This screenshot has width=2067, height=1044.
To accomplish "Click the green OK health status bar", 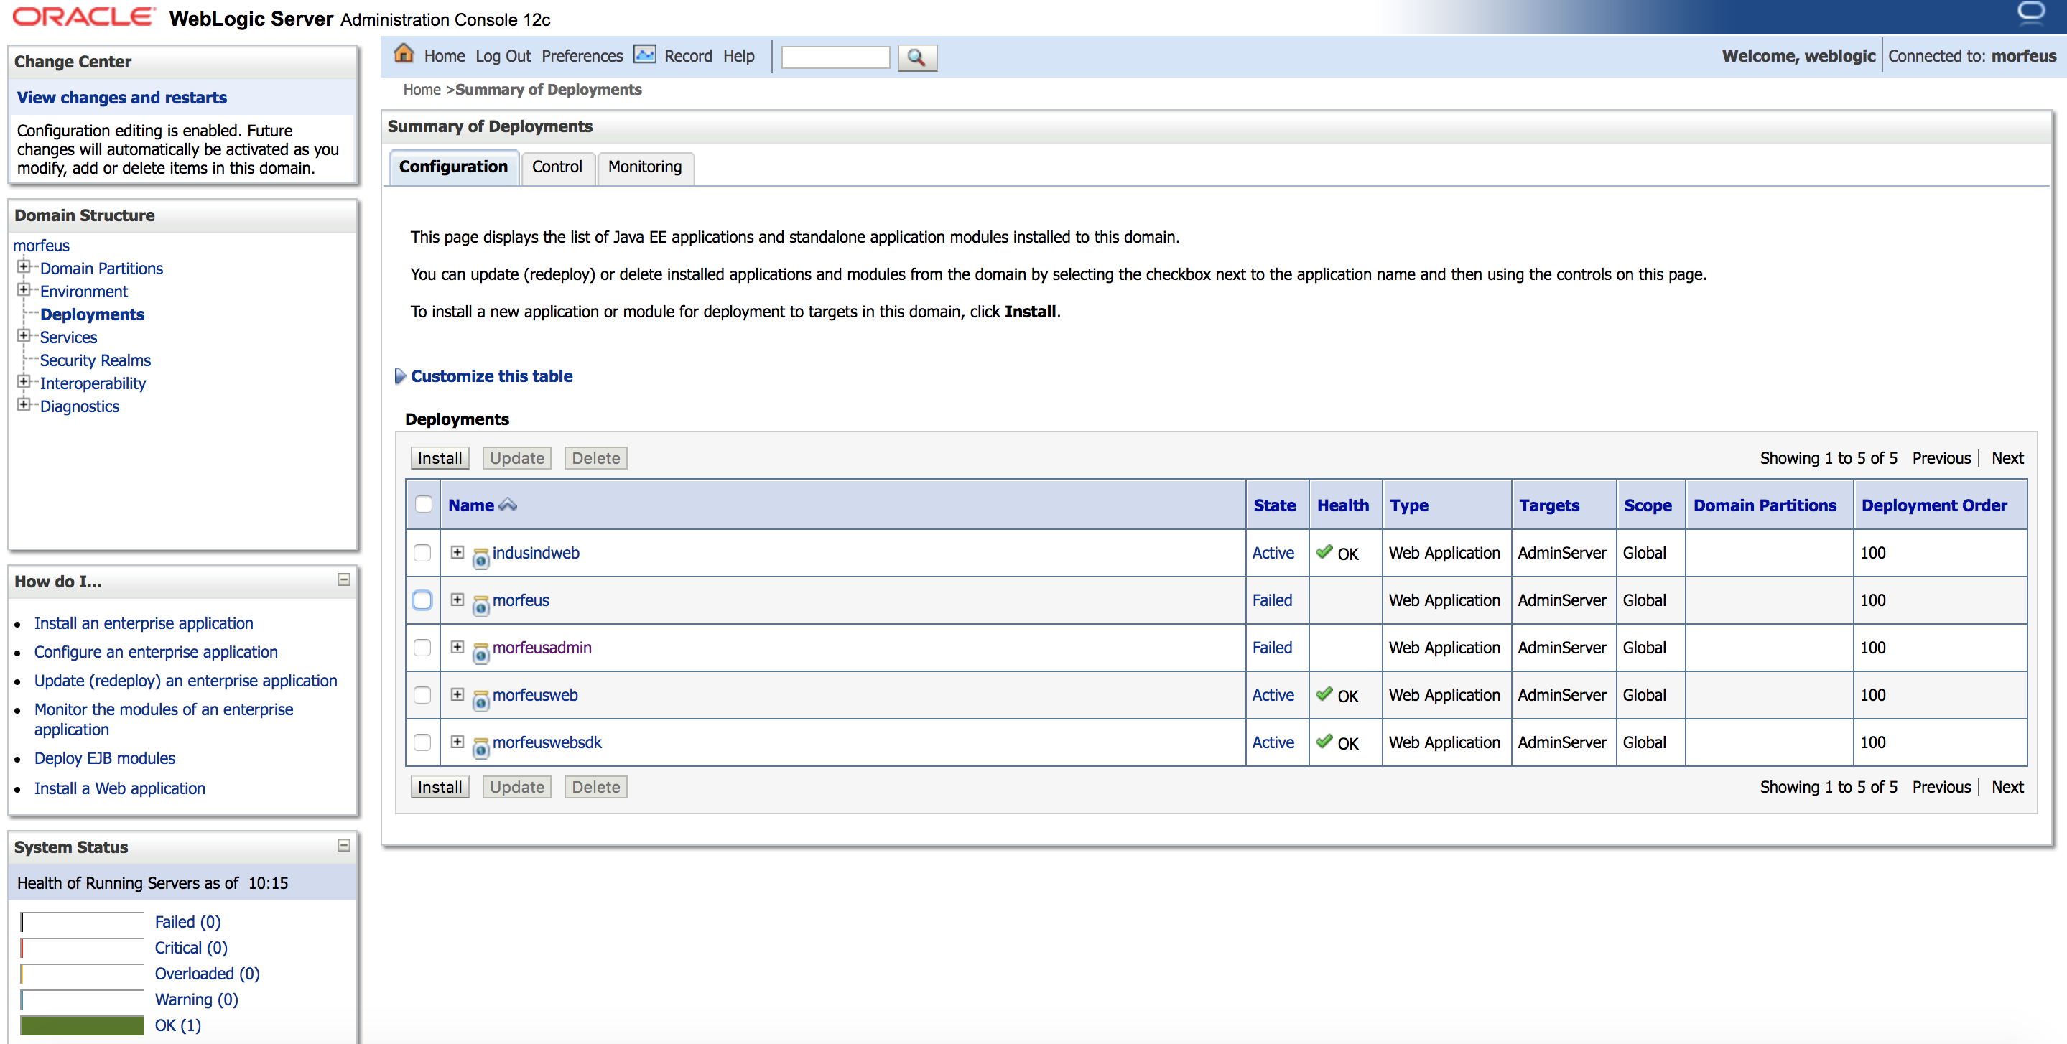I will pos(82,1025).
